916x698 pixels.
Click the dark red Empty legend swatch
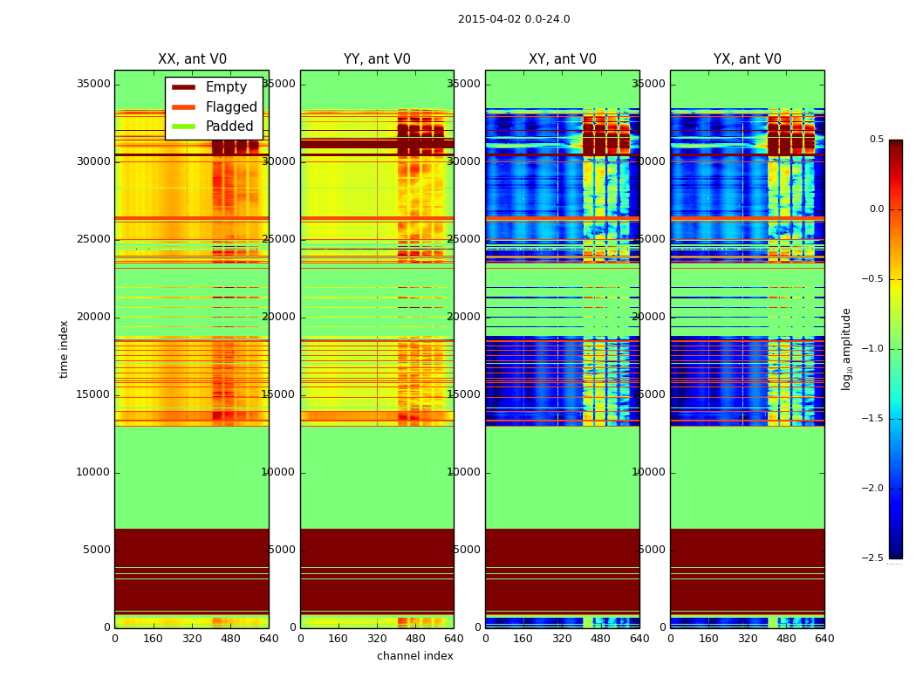[x=183, y=87]
